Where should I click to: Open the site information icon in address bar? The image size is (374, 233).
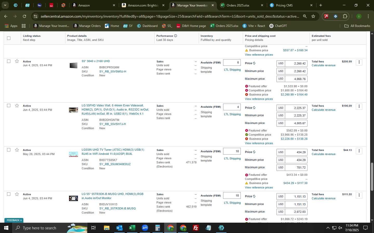[36, 16]
